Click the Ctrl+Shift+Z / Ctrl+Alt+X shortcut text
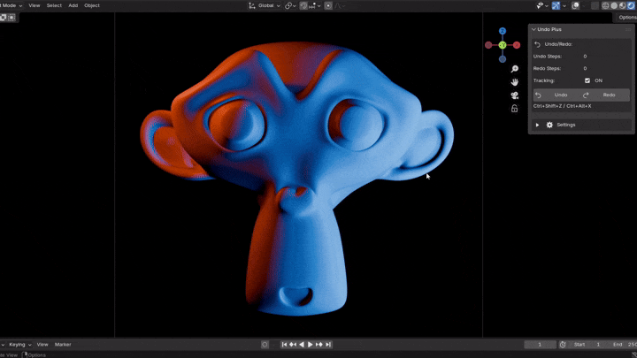The image size is (637, 358). pyautogui.click(x=563, y=106)
